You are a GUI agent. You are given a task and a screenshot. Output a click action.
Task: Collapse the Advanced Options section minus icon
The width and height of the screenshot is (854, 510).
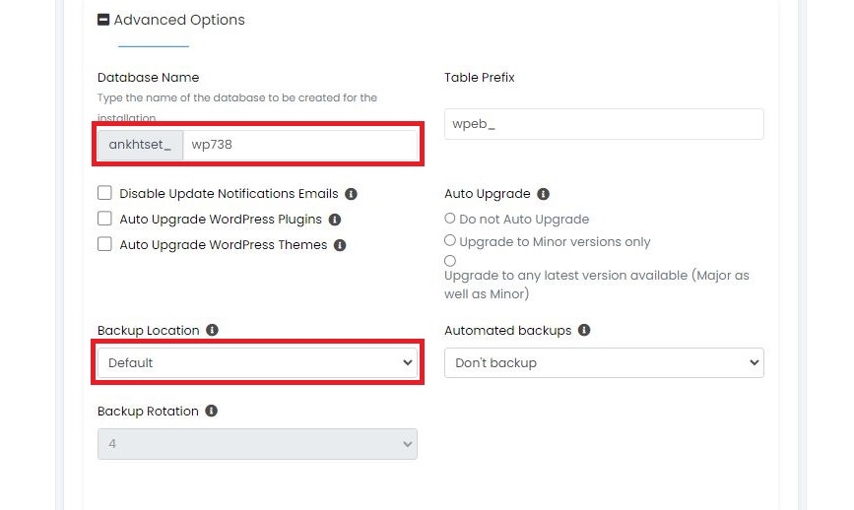click(x=103, y=20)
